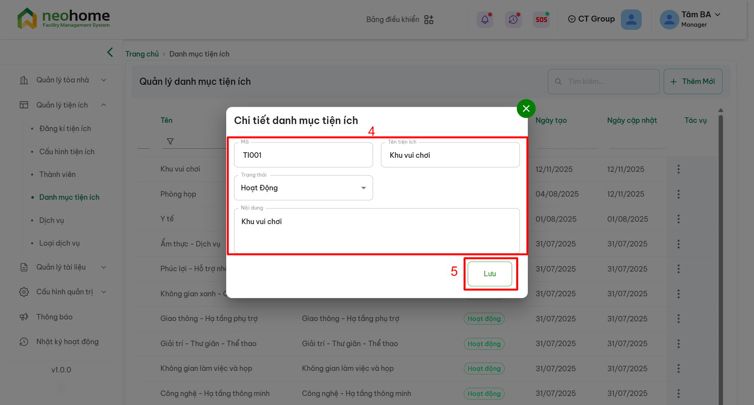Click the notification bell icon
754x405 pixels.
485,19
